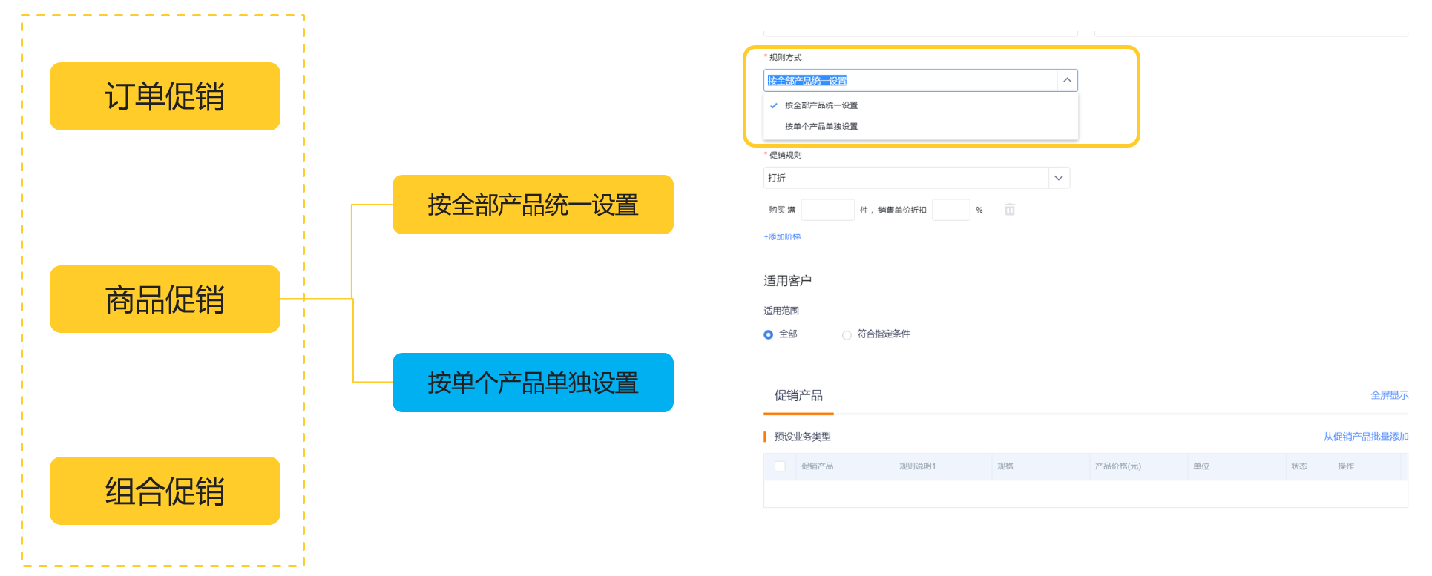Click the 产品价格(元) column header
The width and height of the screenshot is (1432, 576).
(1117, 466)
